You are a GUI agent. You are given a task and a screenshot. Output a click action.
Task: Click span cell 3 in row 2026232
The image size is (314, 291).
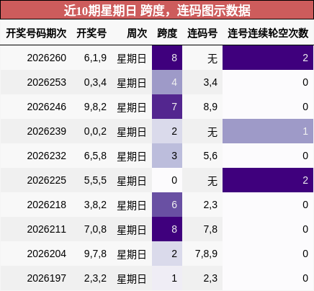[x=167, y=156]
